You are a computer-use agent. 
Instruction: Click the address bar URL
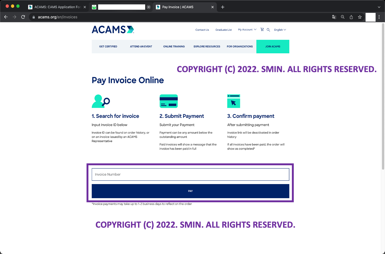[58, 17]
